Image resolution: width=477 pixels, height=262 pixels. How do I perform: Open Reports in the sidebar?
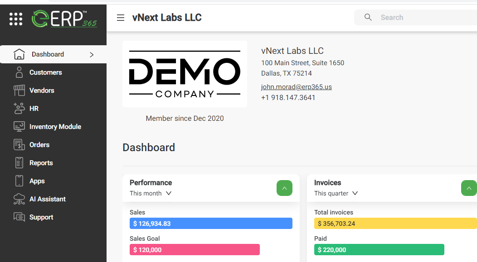point(41,163)
